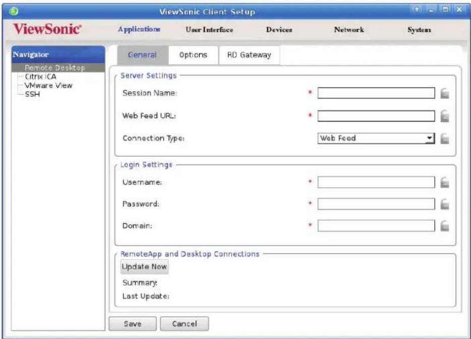Click the Login Settings group title
The width and height of the screenshot is (471, 339).
point(146,165)
